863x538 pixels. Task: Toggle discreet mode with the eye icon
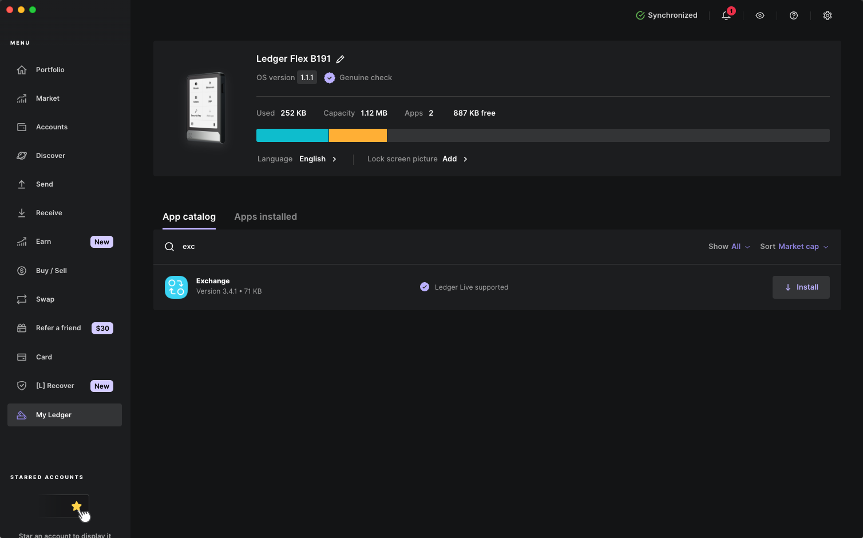(760, 15)
